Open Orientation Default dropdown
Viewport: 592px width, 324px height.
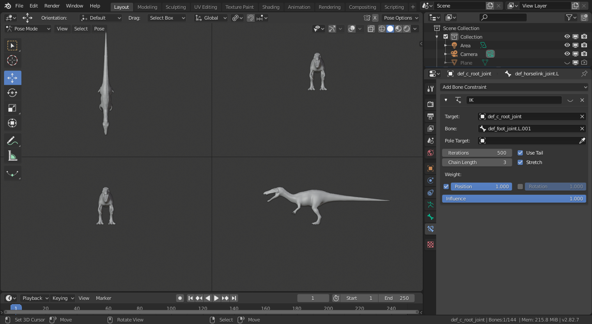[101, 18]
